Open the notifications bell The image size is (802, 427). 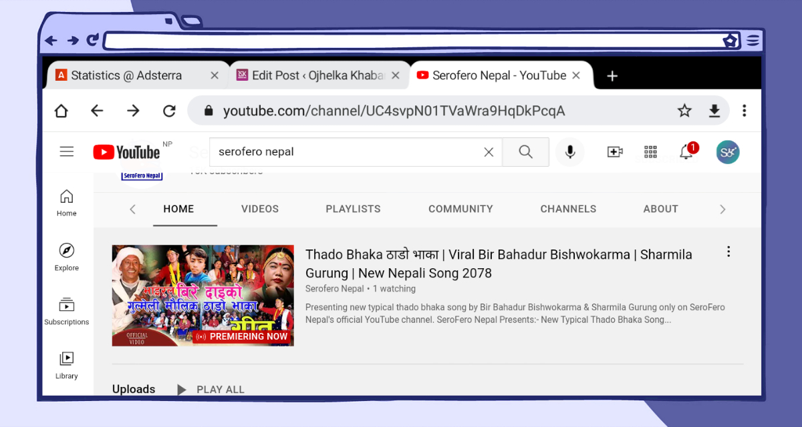click(687, 151)
